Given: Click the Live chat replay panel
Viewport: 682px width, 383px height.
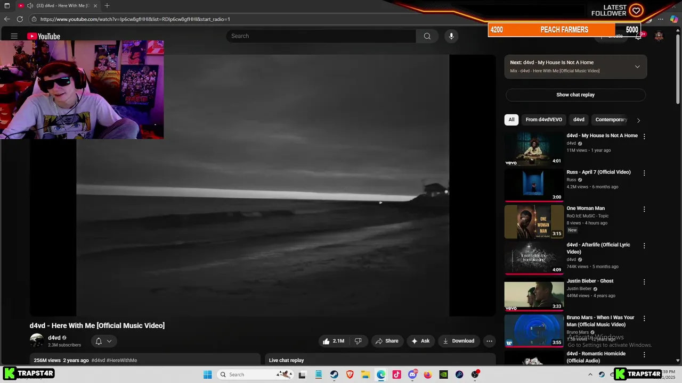Looking at the screenshot, I should click(380, 360).
